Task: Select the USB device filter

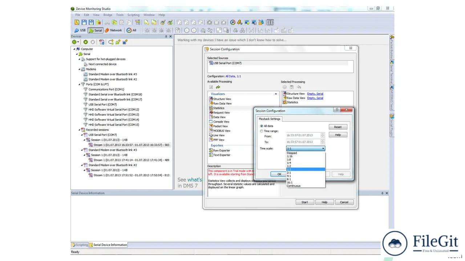Action: (80, 30)
